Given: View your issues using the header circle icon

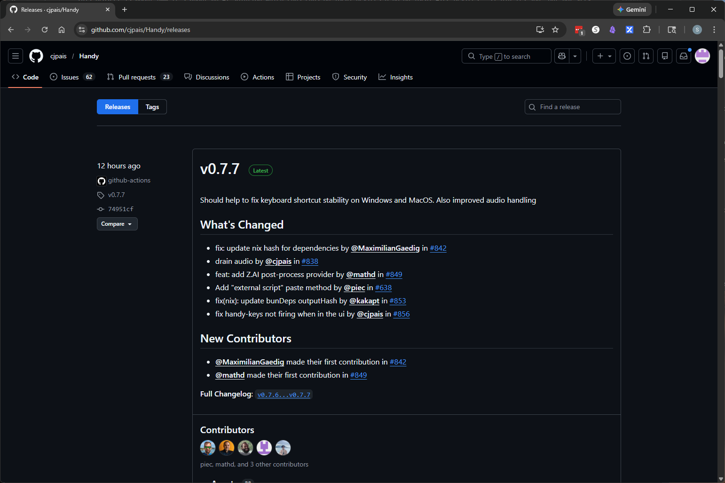Looking at the screenshot, I should (627, 56).
